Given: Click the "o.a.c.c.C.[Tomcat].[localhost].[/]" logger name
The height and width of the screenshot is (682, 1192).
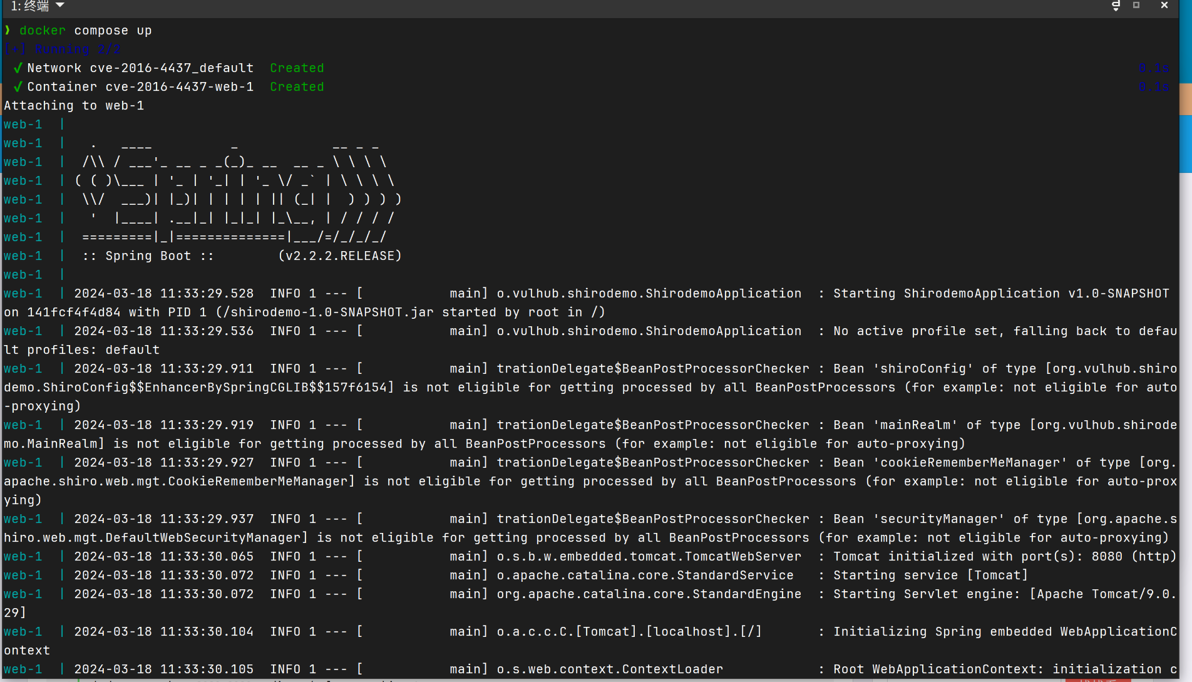Looking at the screenshot, I should click(629, 632).
